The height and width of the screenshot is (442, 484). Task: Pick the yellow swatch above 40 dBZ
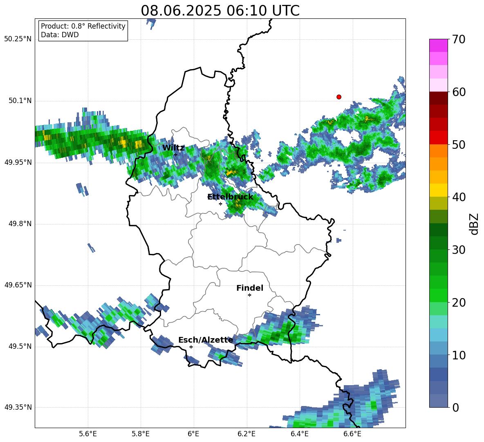[x=438, y=190]
